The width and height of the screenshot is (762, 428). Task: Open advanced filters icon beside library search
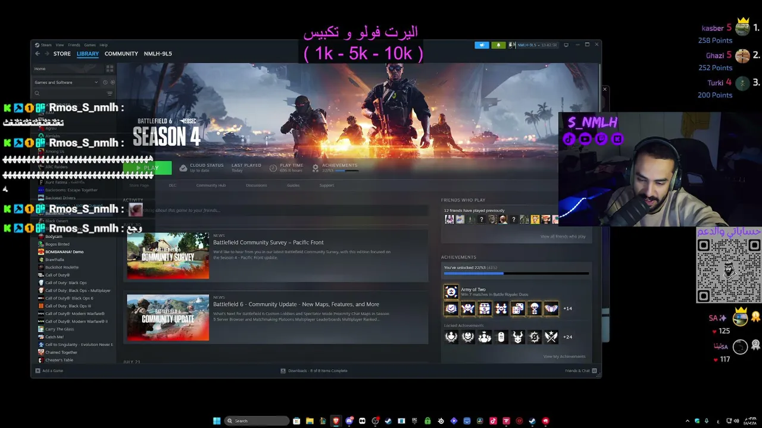click(110, 93)
